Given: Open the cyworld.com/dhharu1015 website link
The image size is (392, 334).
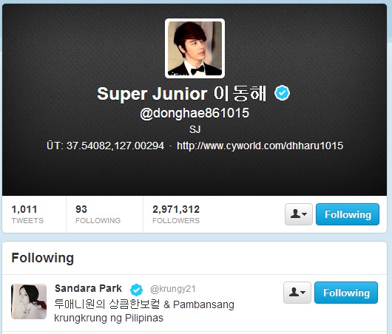Looking at the screenshot, I should coord(260,146).
